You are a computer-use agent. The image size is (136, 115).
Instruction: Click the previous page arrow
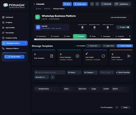[x=114, y=107]
